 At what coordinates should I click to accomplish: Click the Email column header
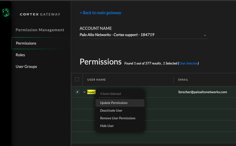point(183,80)
